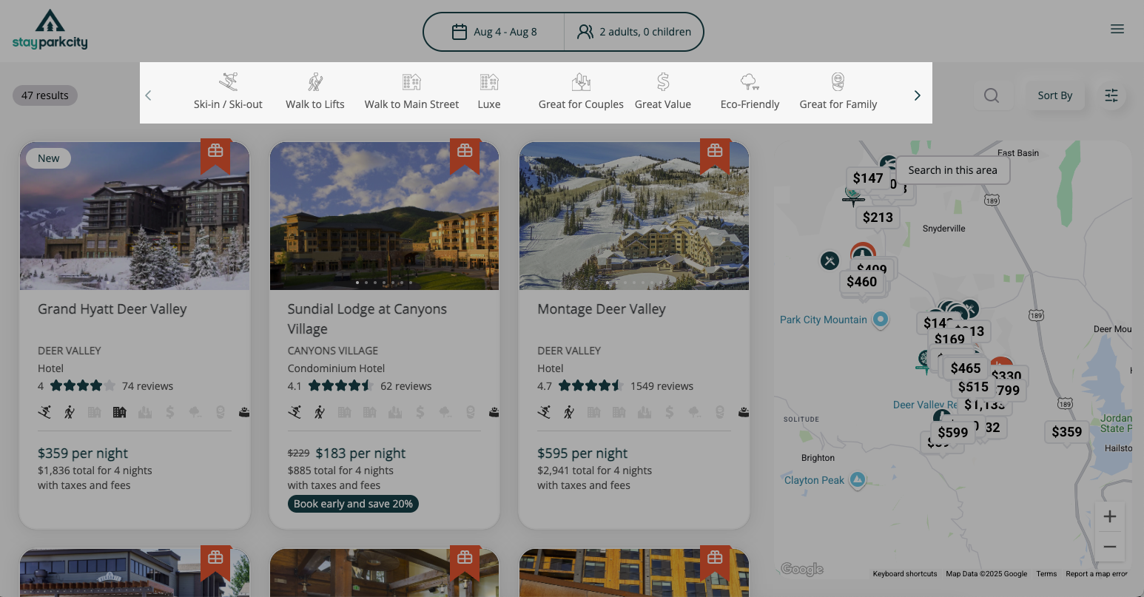Select the Great for Couples filter

point(581,92)
